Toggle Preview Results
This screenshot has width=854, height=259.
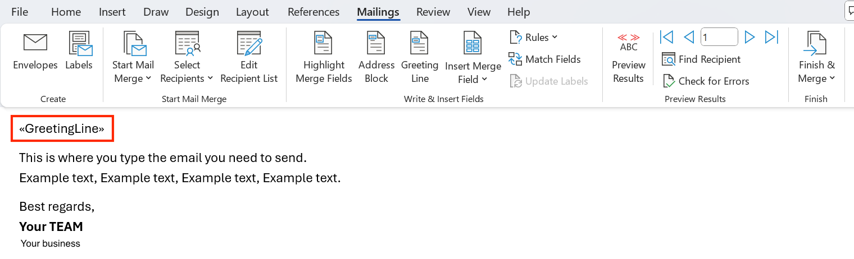pos(628,58)
